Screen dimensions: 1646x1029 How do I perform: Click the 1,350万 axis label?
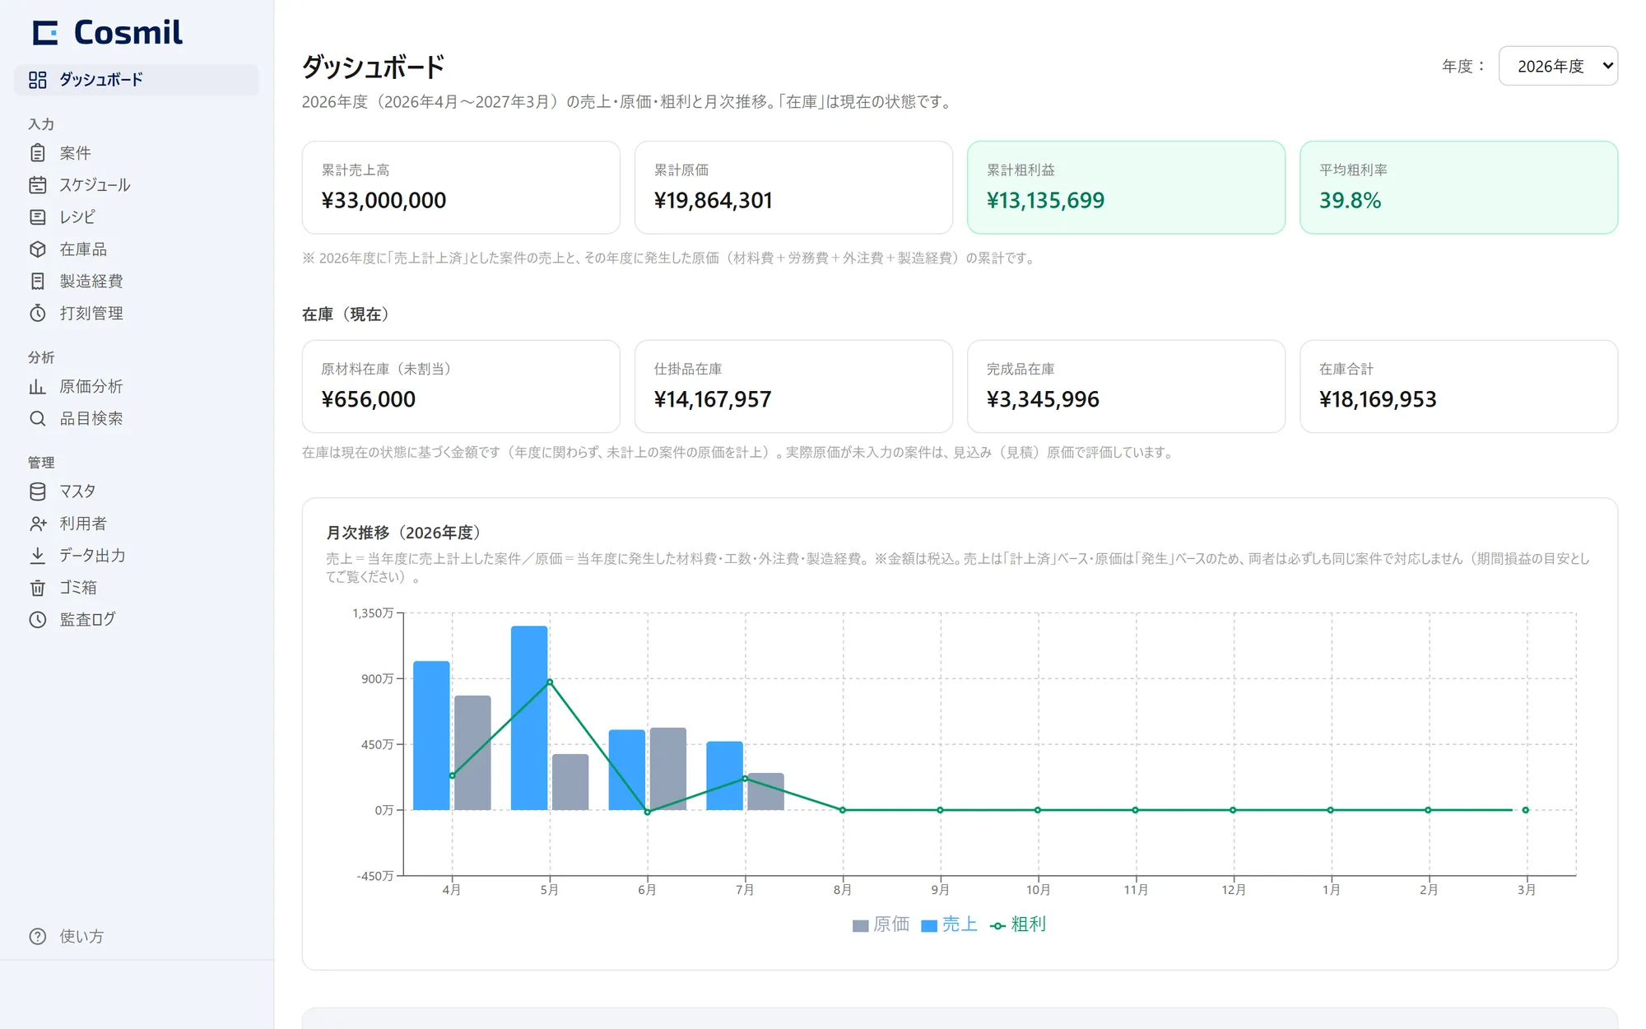[373, 613]
